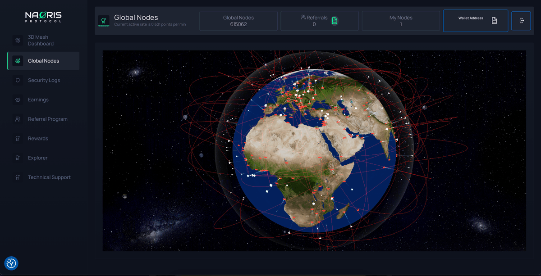
Task: Click the My Nodes stat card
Action: (401, 21)
